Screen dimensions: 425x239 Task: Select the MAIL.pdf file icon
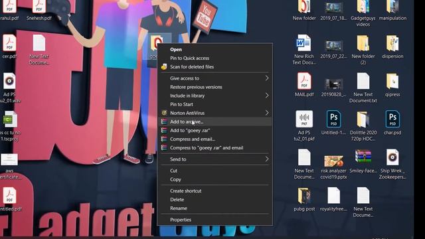[304, 81]
